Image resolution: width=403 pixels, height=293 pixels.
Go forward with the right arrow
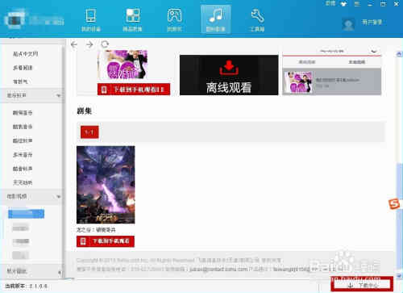[89, 44]
